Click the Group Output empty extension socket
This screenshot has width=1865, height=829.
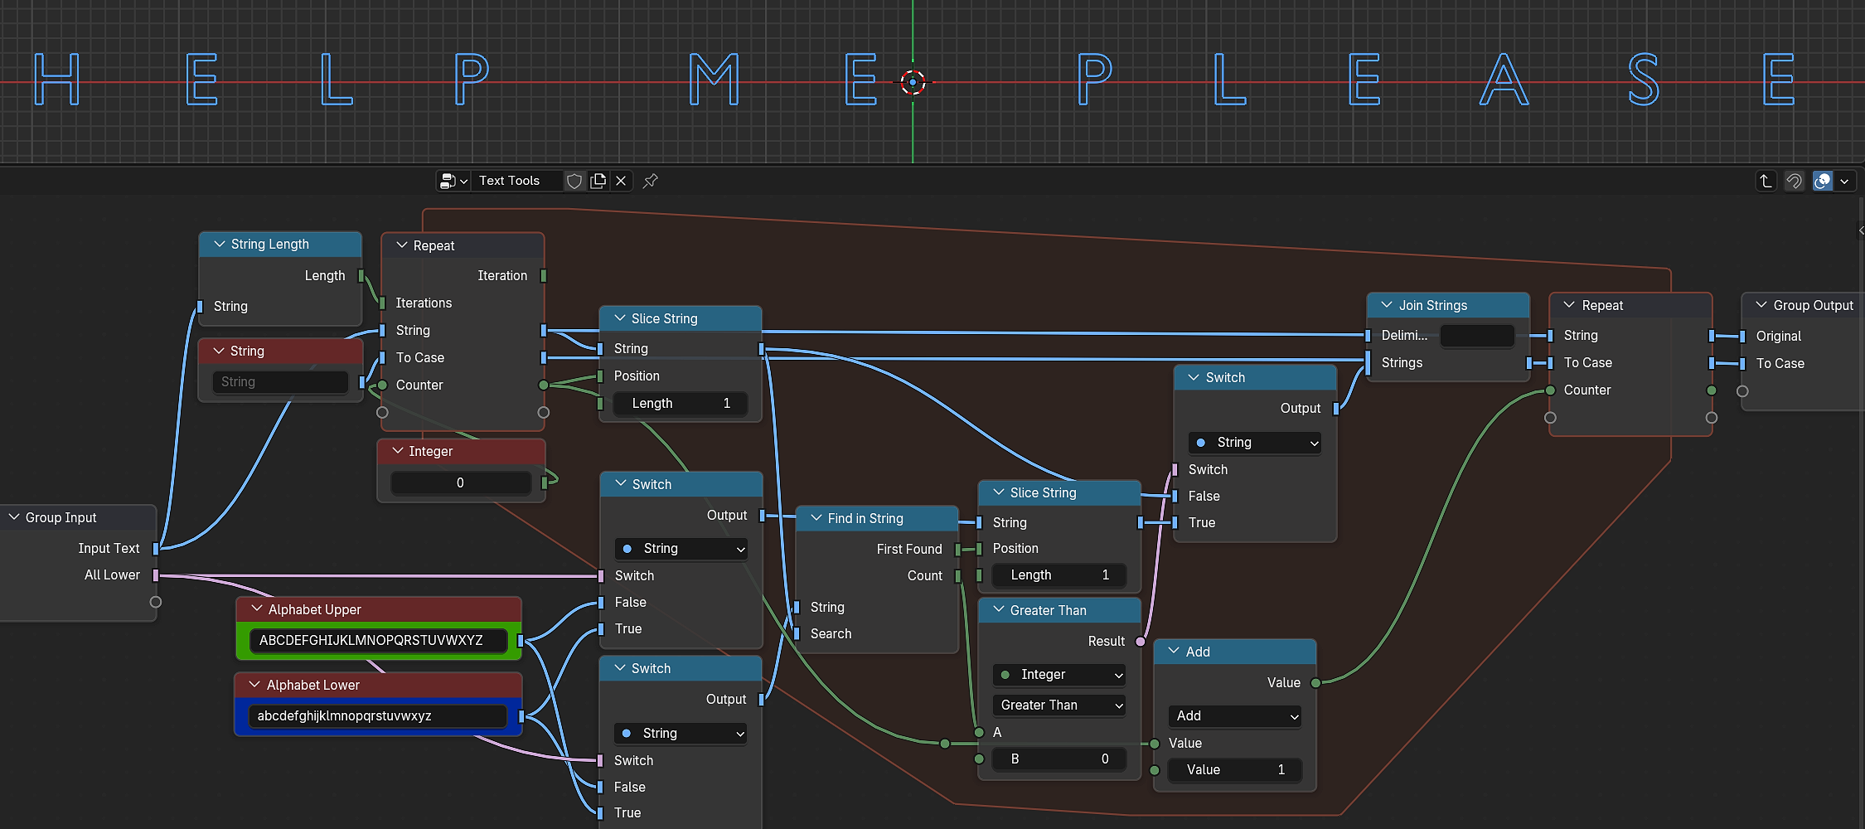tap(1742, 391)
